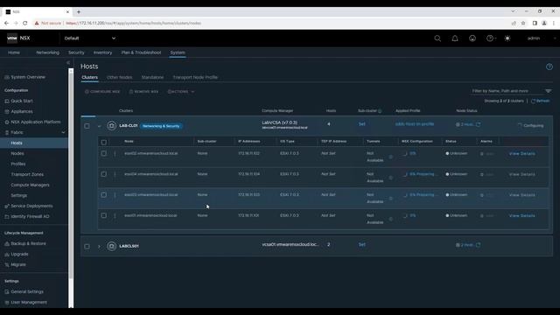Click the filter funnel icon
The image size is (560, 315).
click(x=549, y=91)
